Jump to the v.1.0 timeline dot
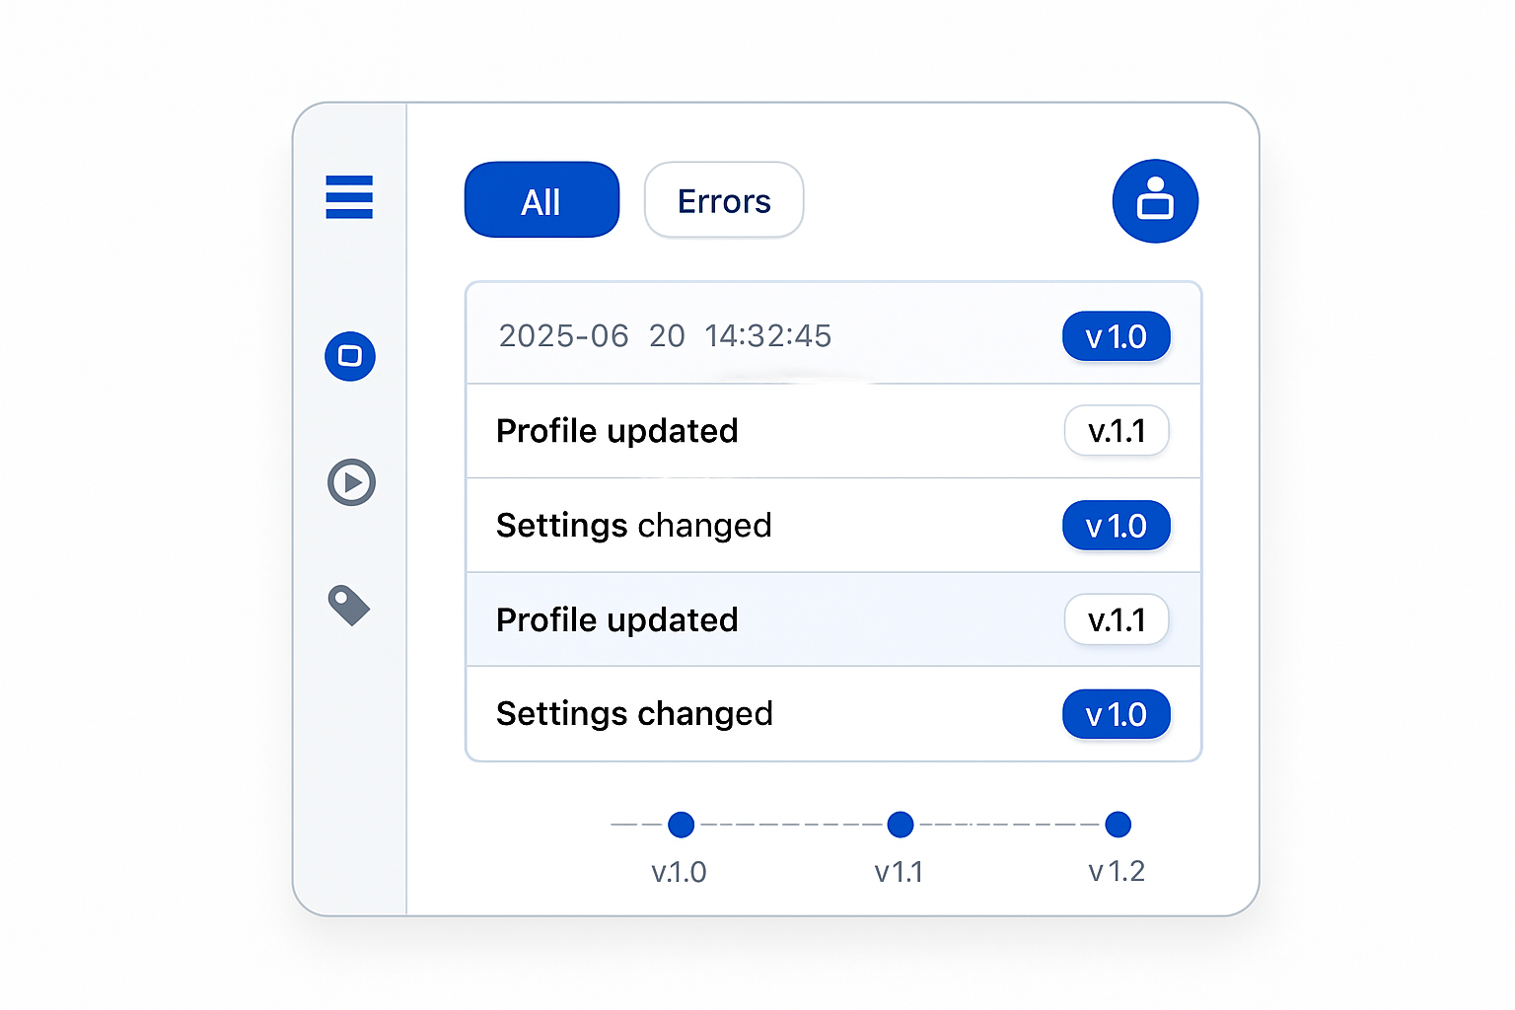Image resolution: width=1515 pixels, height=1010 pixels. [681, 825]
